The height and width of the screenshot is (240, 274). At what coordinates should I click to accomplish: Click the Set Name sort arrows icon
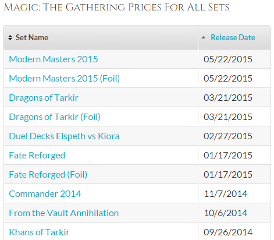click(x=10, y=37)
